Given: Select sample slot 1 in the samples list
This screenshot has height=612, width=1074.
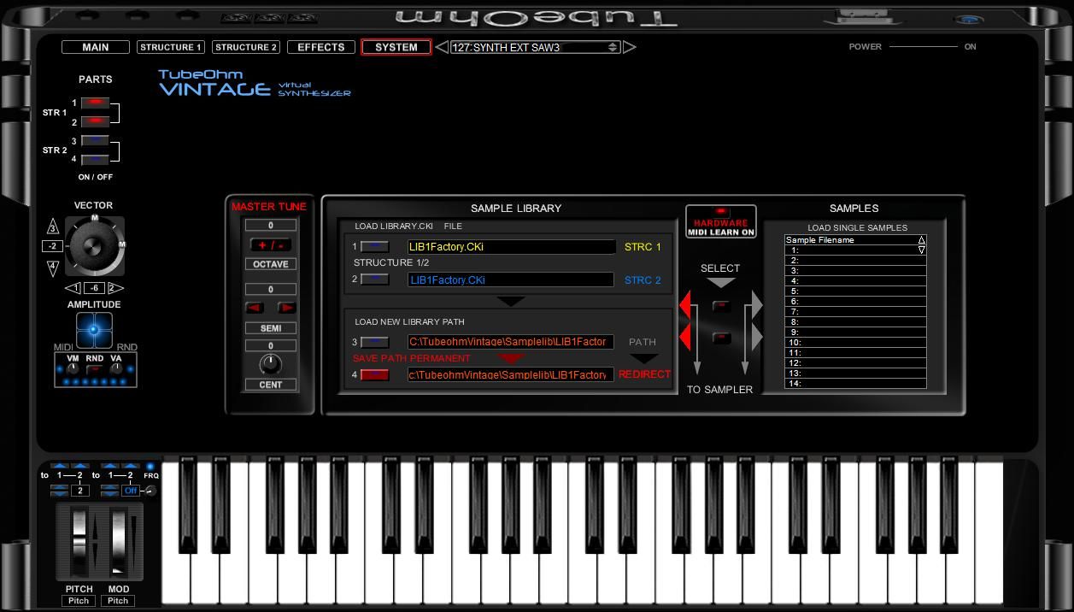Looking at the screenshot, I should 855,250.
